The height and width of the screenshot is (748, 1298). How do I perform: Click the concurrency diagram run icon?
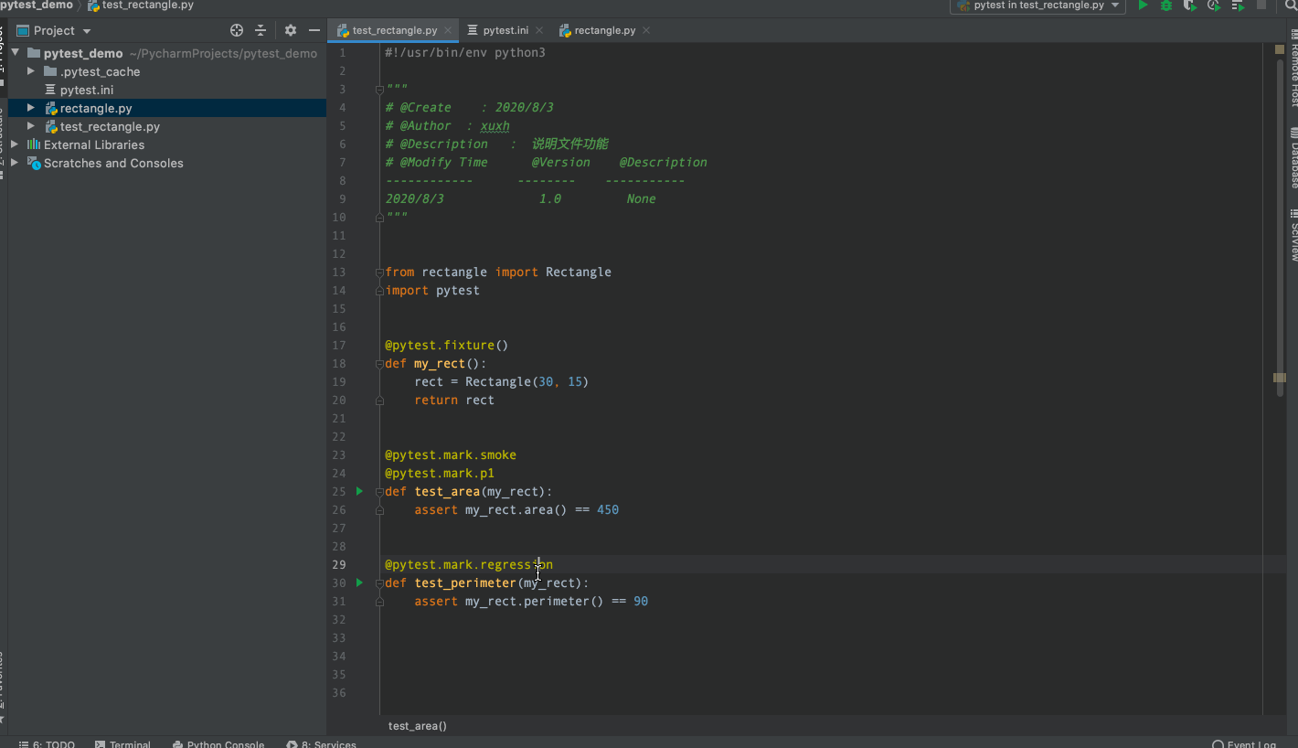click(x=1237, y=5)
